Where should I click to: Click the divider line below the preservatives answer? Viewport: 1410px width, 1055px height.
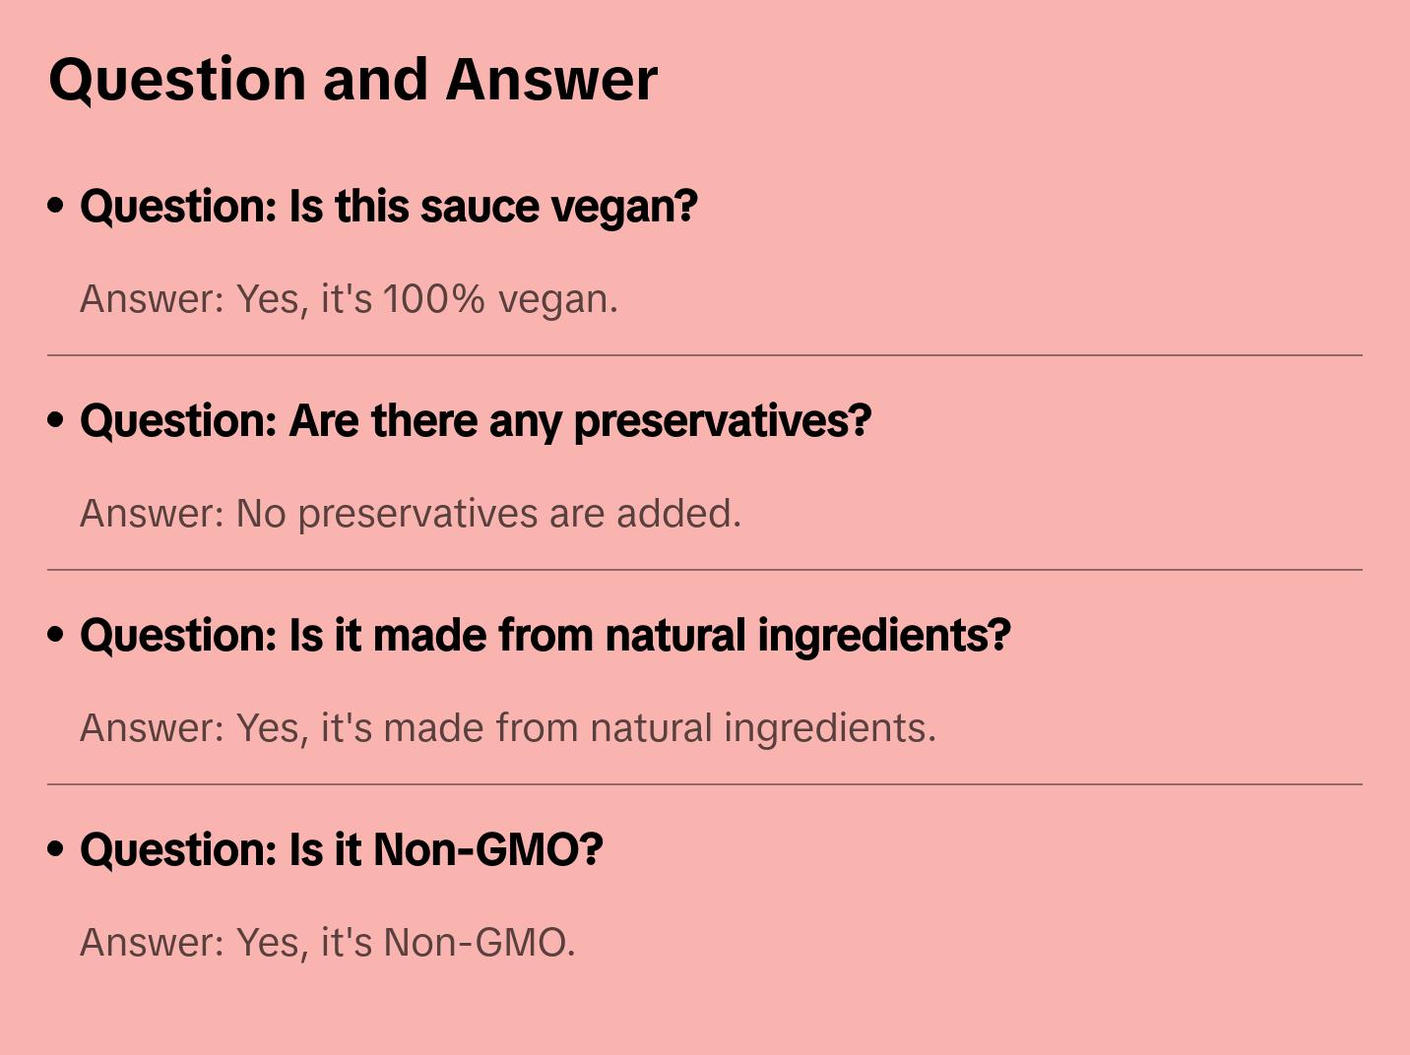tap(705, 570)
